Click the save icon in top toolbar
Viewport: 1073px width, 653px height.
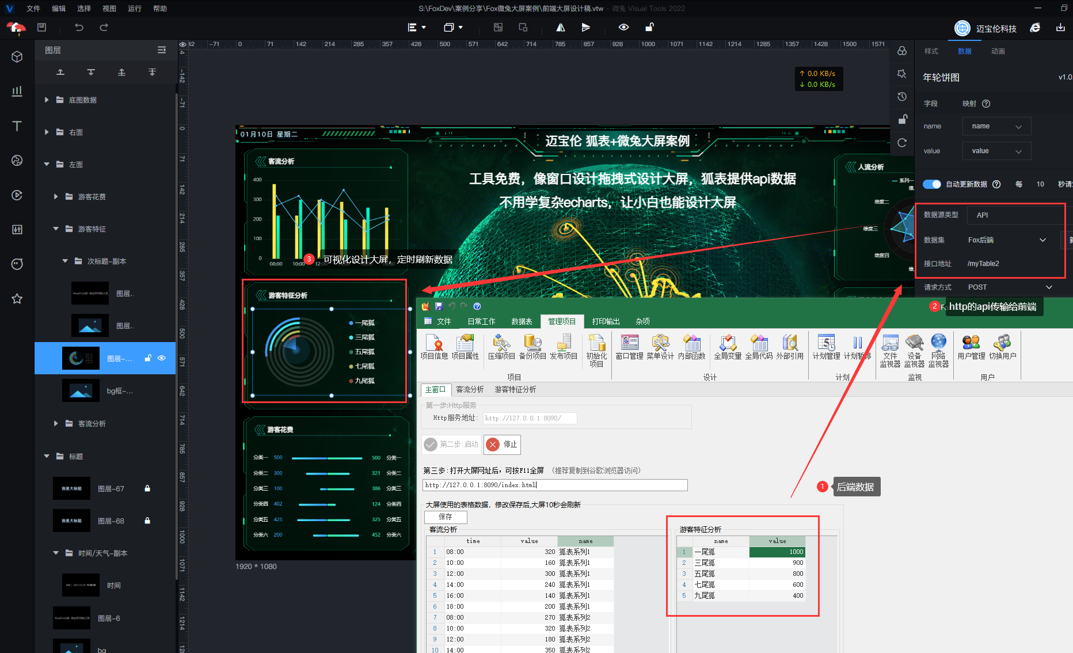[x=41, y=27]
